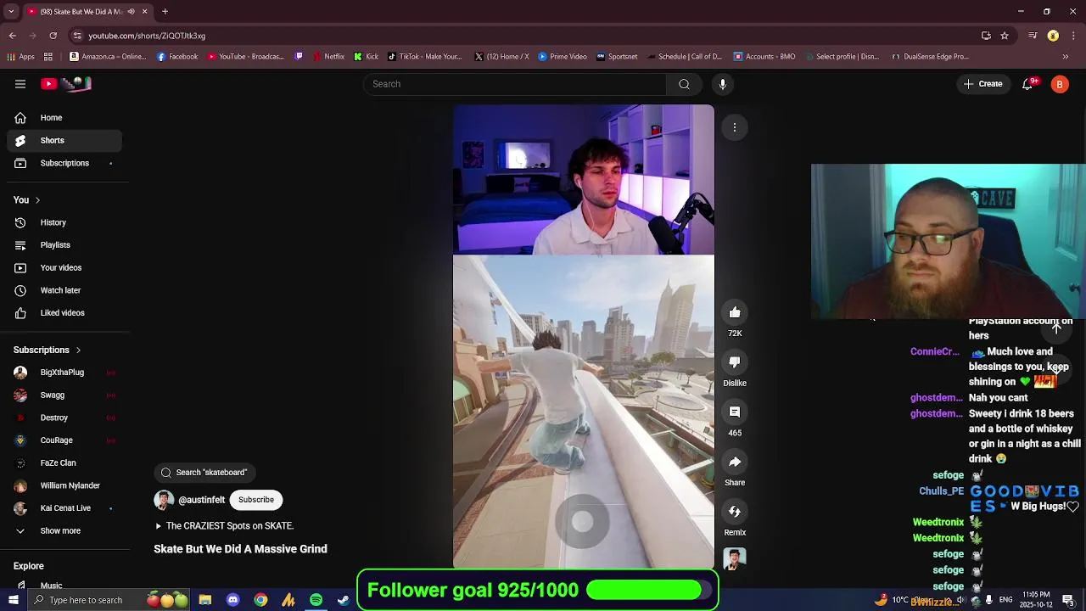Open Liked videos

click(64, 313)
